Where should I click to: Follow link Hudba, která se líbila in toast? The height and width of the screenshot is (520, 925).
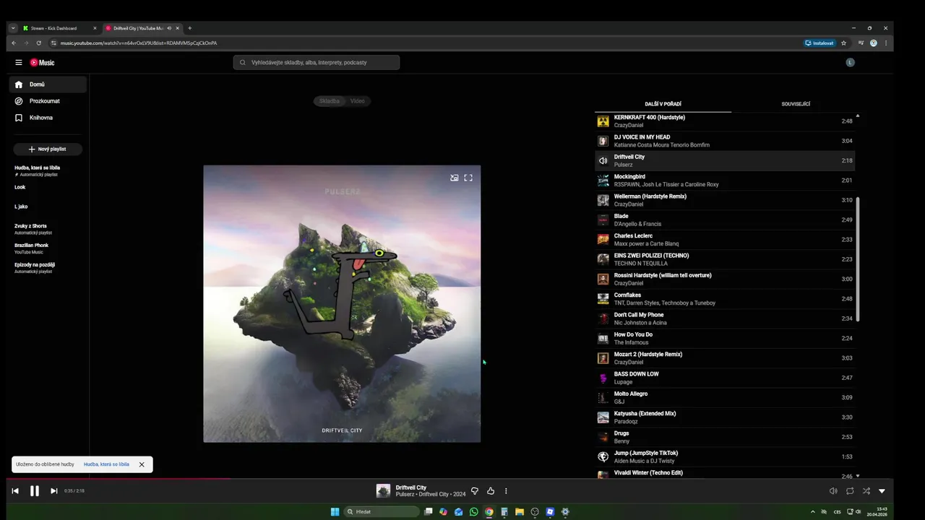[106, 464]
